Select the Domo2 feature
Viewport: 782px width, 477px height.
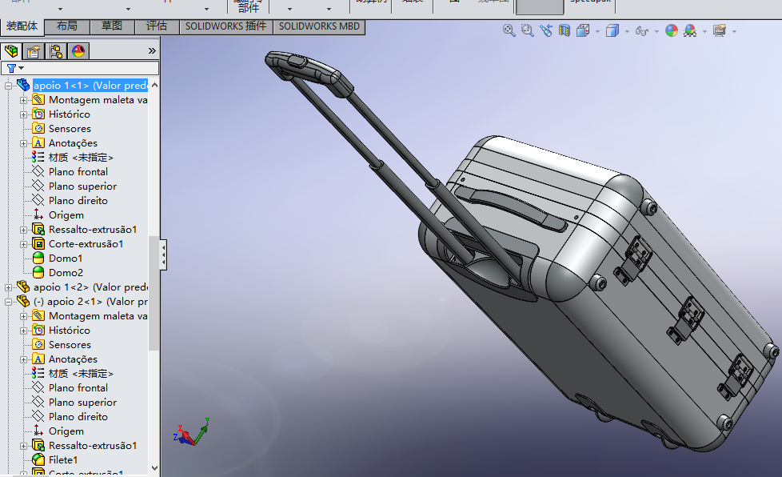click(66, 273)
